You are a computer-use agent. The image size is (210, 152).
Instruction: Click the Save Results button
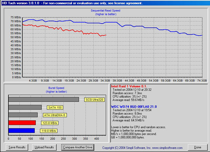pyautogui.click(x=17, y=147)
